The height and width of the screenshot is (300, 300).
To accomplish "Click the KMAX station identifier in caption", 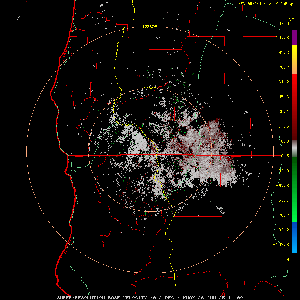I will [189, 298].
